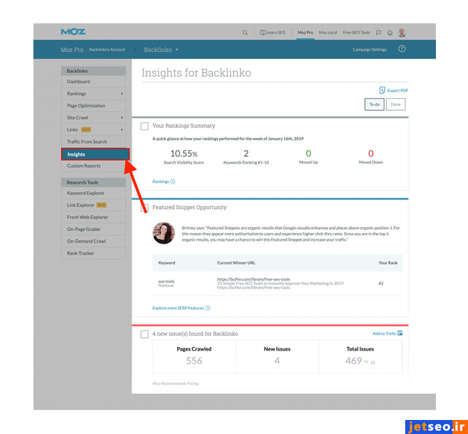
Task: Expand the Rankings sidebar submenu
Action: 122,93
